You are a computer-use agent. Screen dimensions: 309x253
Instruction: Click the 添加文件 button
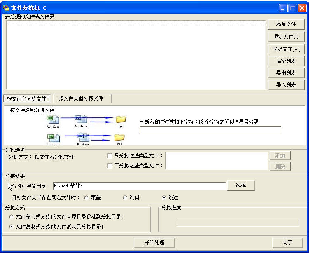(286, 24)
